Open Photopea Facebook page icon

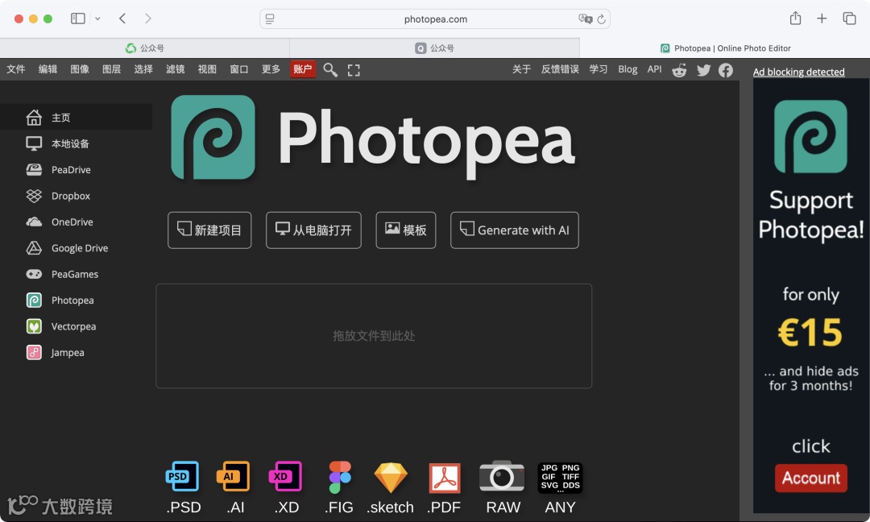click(726, 70)
